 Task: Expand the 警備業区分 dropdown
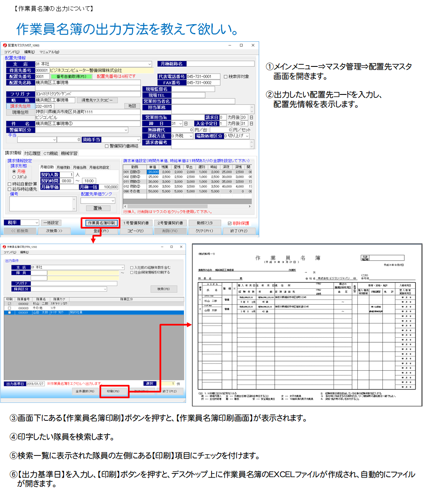coord(126,130)
